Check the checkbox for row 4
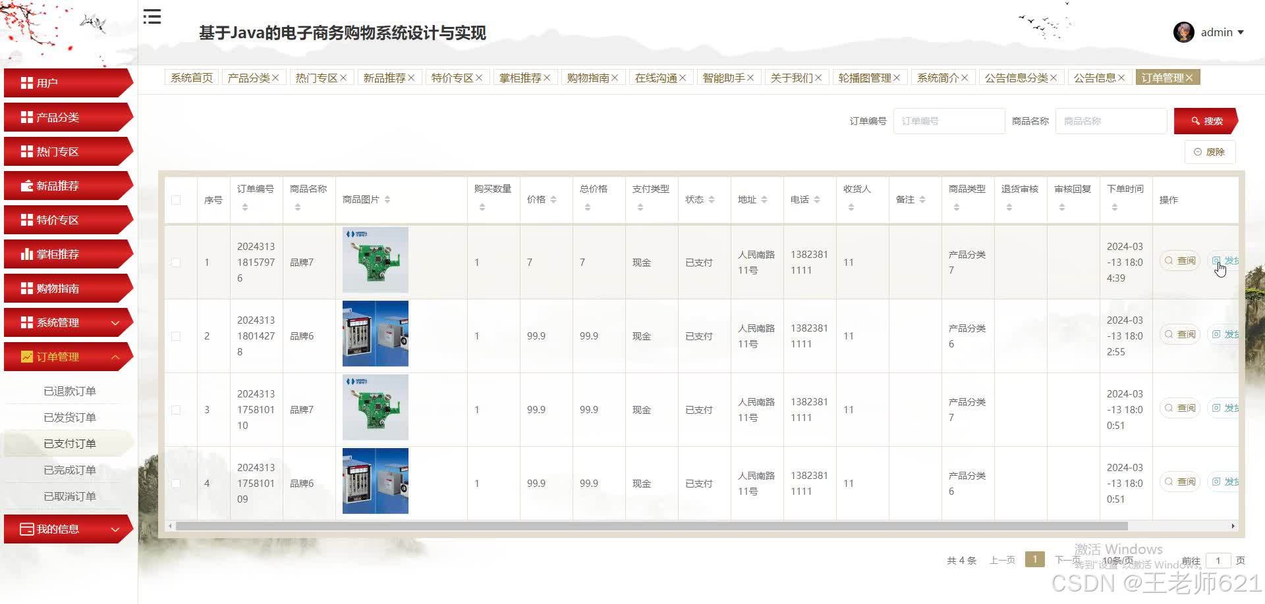The width and height of the screenshot is (1265, 604). pyautogui.click(x=176, y=484)
